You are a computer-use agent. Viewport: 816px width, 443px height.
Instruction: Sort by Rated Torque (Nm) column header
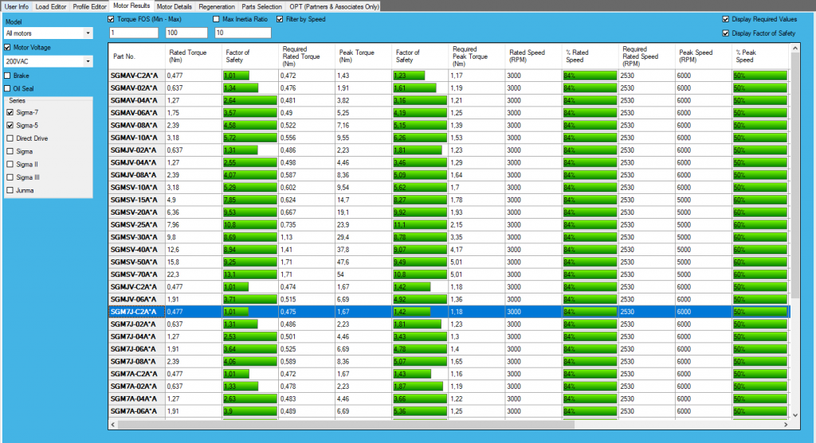194,56
